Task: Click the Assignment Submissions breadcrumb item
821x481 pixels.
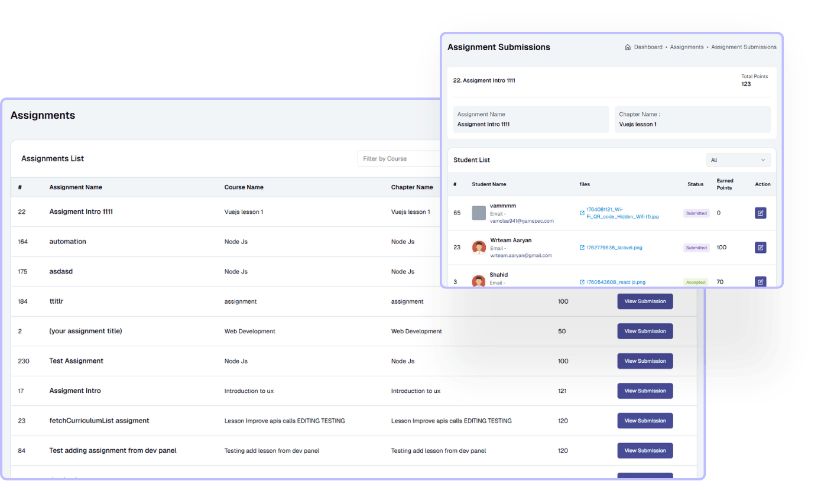Action: pyautogui.click(x=744, y=47)
